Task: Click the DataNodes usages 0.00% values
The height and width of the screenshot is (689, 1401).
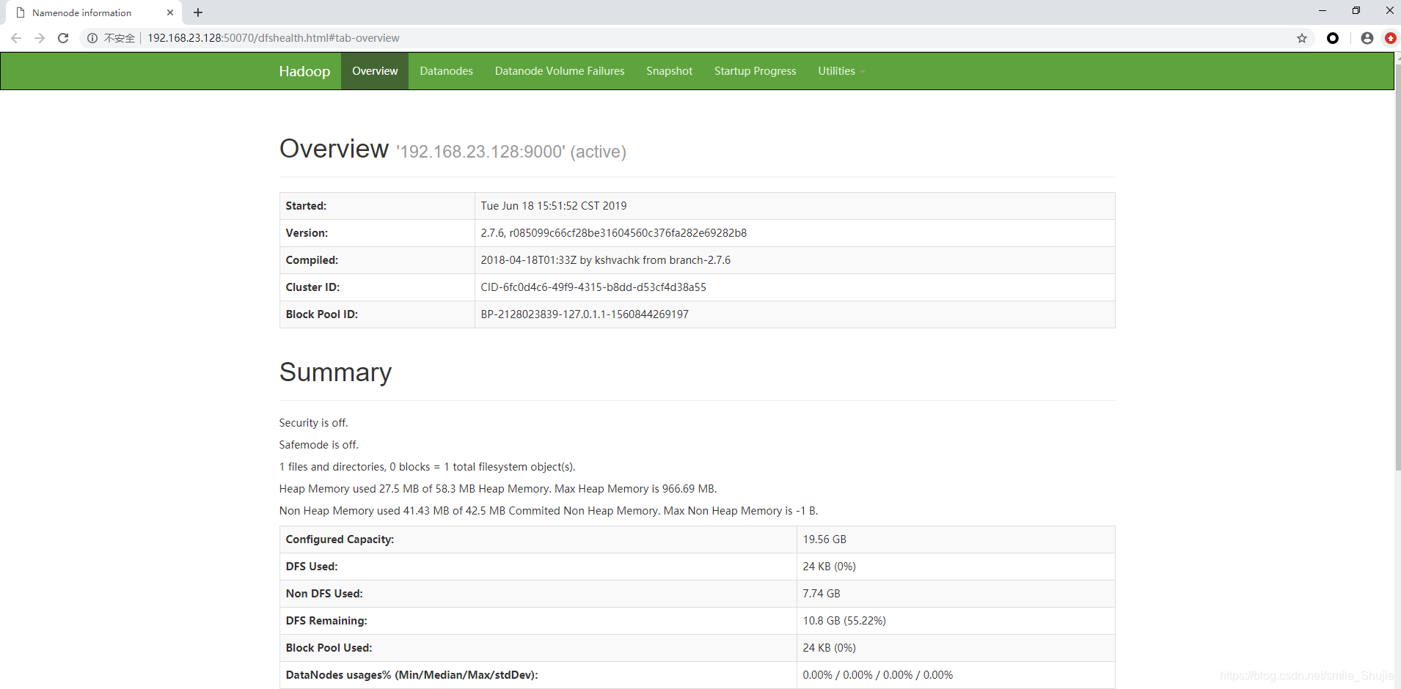Action: (x=877, y=675)
